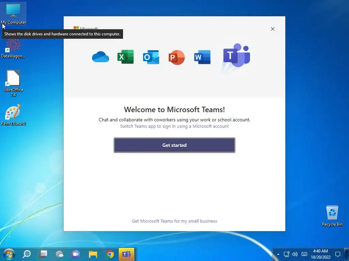Switch Teams app to sign in using Microsoft account
This screenshot has width=349, height=261.
click(174, 126)
